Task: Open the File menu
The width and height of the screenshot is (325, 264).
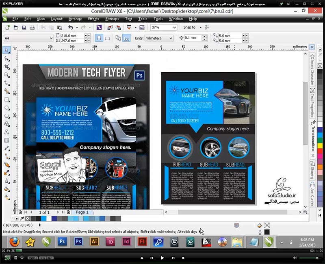Action: click(x=15, y=19)
